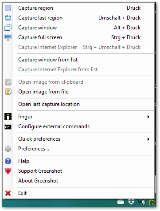Viewport: 160px width, 211px height.
Task: Click the Imgur logo icon
Action: pyautogui.click(x=8, y=117)
